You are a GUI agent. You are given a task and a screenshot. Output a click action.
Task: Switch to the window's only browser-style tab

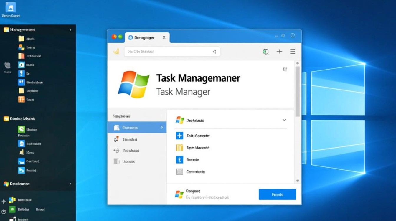[147, 38]
